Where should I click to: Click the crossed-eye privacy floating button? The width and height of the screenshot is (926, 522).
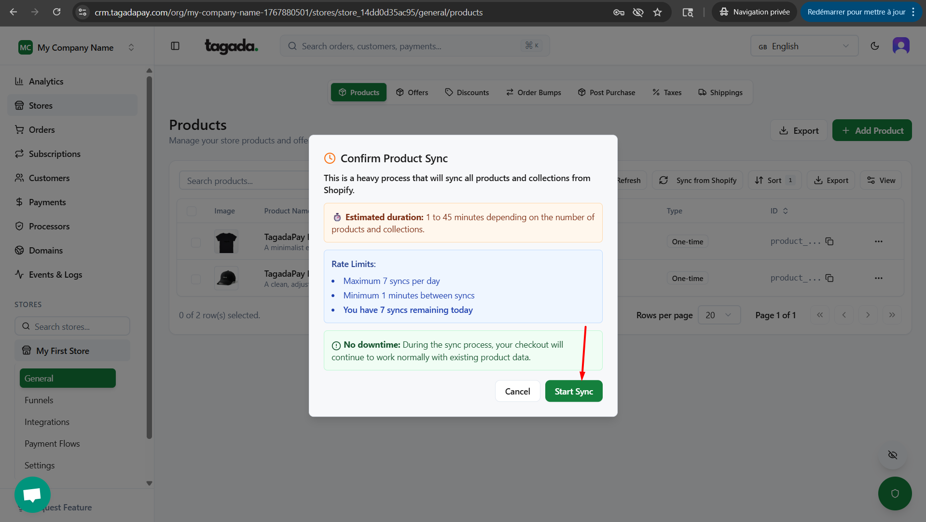[892, 455]
